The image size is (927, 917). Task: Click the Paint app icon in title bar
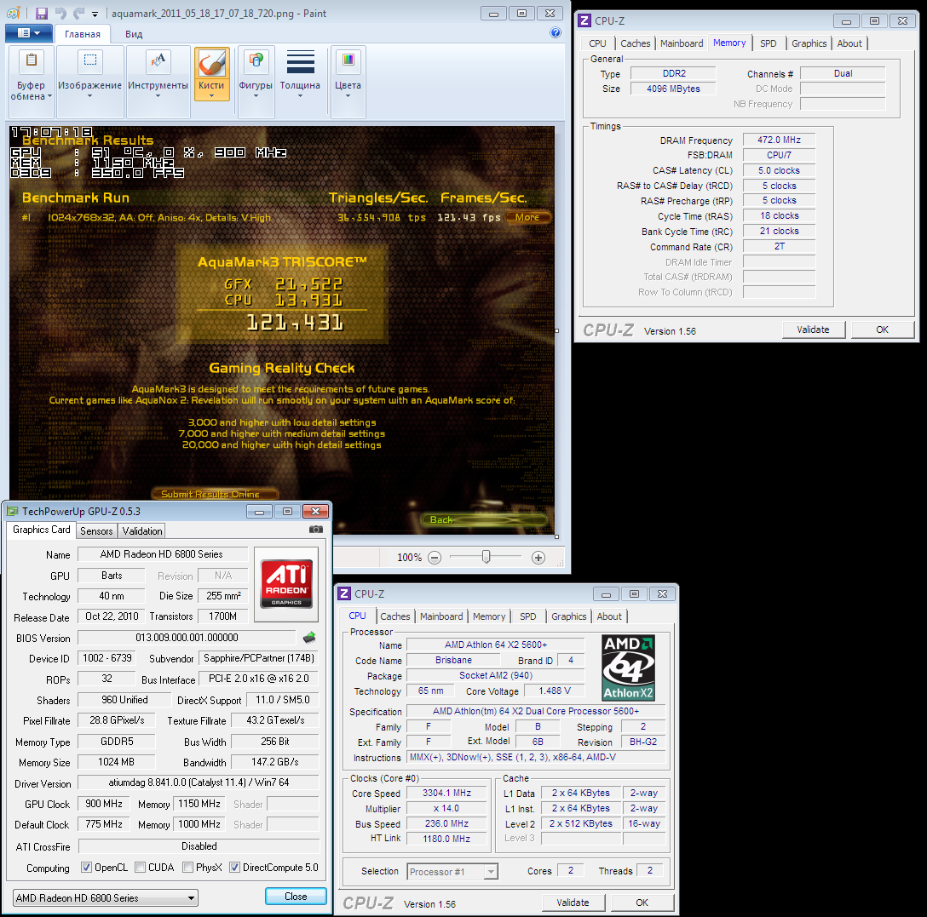[x=13, y=13]
